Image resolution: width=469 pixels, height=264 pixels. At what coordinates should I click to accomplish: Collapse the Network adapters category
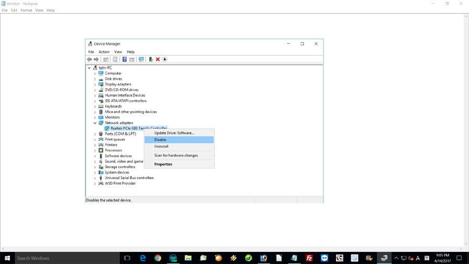95,123
